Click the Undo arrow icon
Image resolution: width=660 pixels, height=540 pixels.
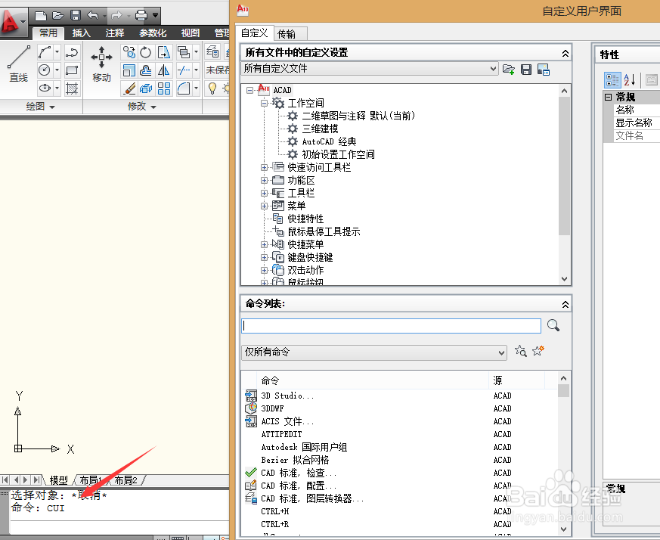(x=92, y=16)
